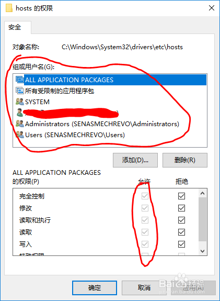
Task: Click the 完全控制 permission label
Action: click(x=32, y=196)
